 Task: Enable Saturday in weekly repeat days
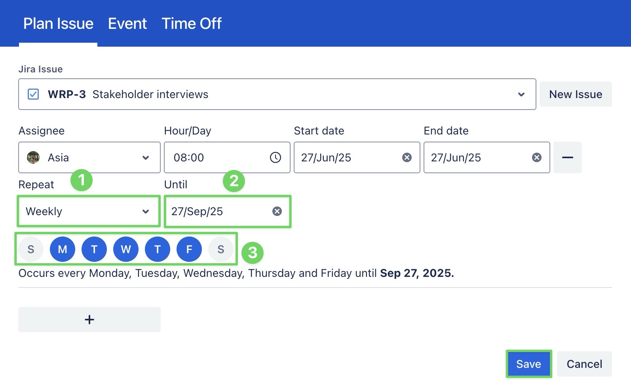point(221,249)
